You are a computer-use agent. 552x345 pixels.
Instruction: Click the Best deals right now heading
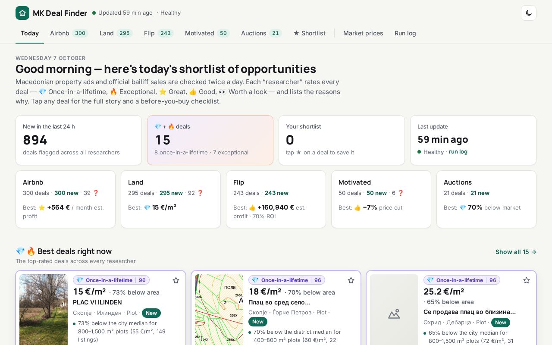pos(64,251)
